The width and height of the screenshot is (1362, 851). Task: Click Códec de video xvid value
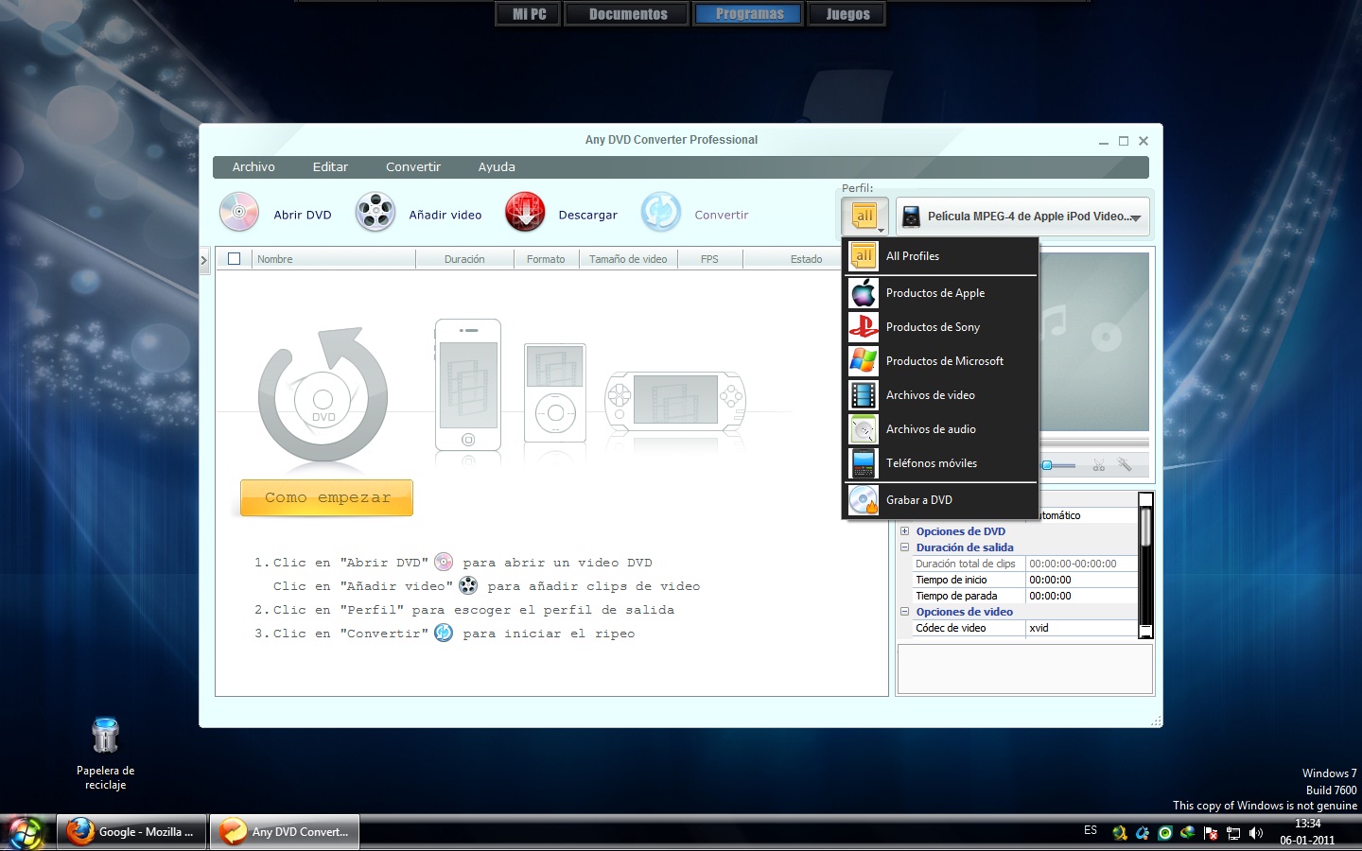[1082, 628]
